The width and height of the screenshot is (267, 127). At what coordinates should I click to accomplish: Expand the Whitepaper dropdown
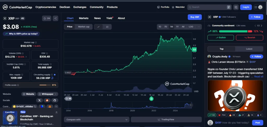[48, 94]
